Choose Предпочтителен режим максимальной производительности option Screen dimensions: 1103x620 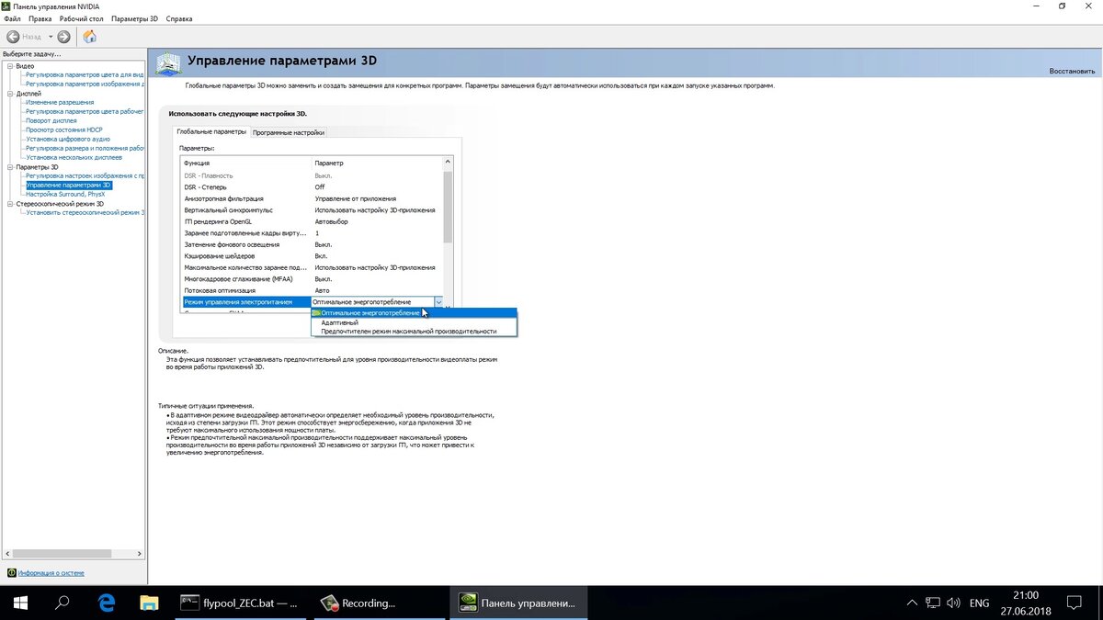(x=414, y=332)
